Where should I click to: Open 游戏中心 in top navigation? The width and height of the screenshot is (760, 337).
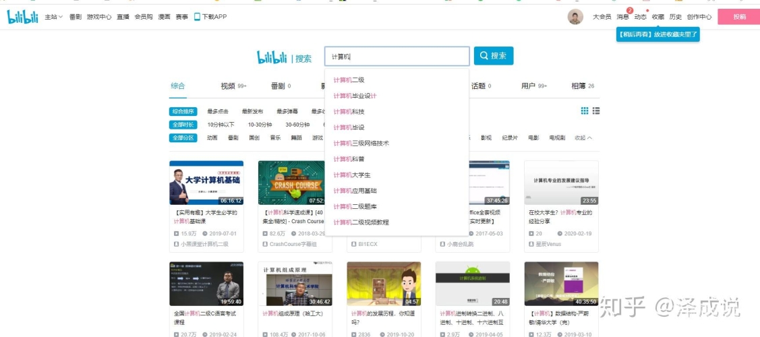[x=99, y=17]
